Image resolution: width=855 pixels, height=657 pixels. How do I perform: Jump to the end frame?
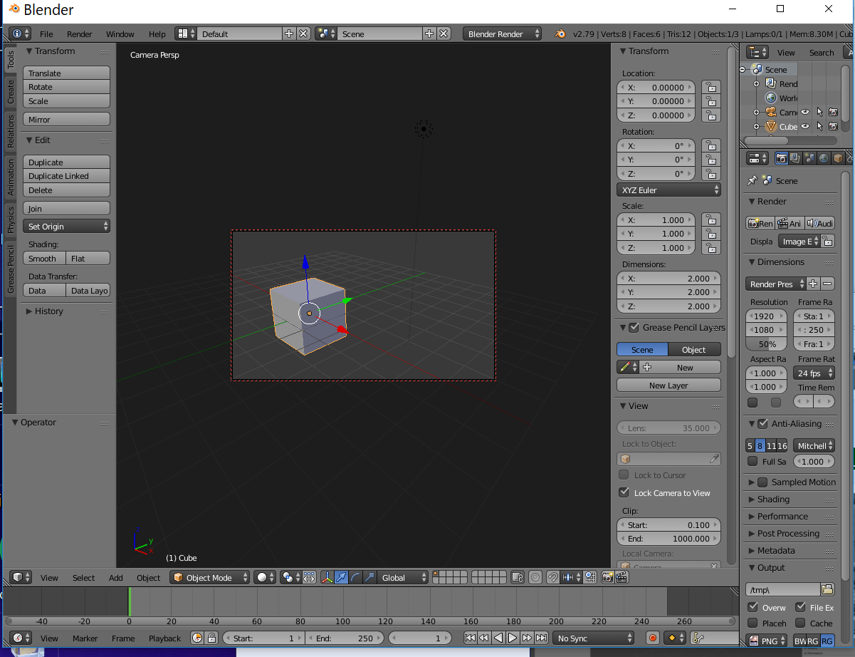click(x=541, y=638)
